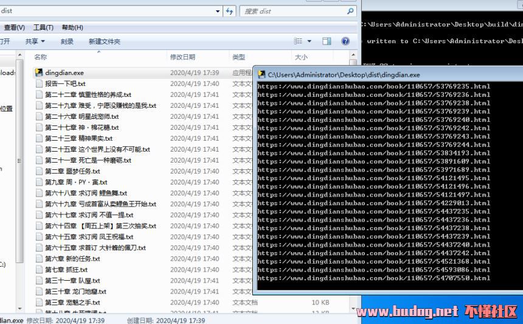Select file 第三十一章 队屋.txt

click(x=73, y=281)
